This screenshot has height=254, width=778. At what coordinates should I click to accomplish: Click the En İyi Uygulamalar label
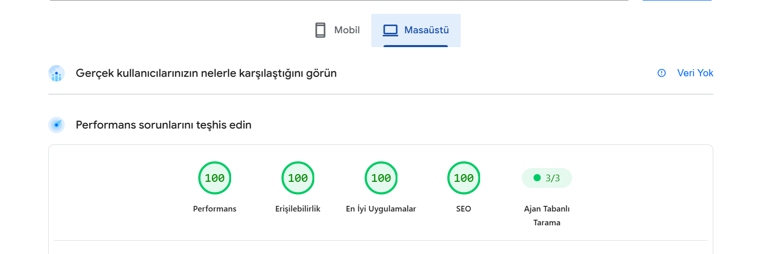point(381,209)
